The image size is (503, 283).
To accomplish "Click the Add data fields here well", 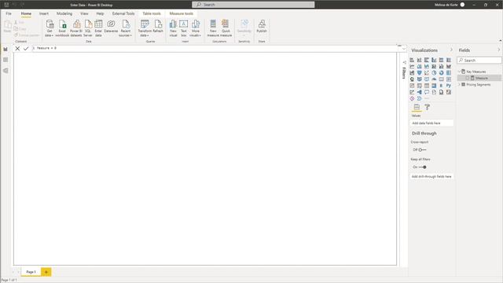I will [431, 123].
